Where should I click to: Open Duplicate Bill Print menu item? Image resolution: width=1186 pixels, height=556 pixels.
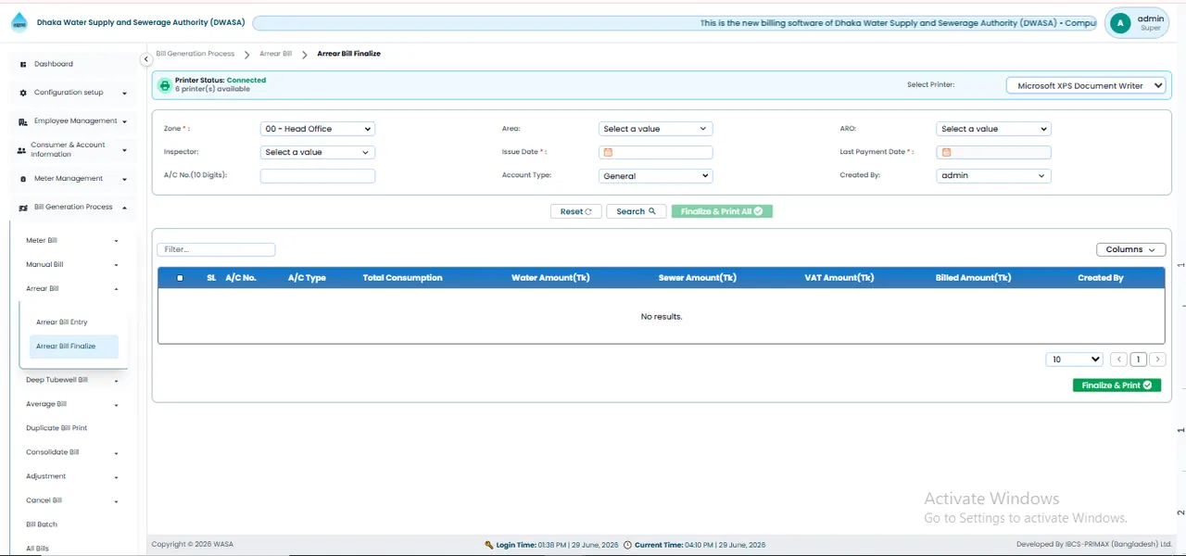click(x=57, y=428)
